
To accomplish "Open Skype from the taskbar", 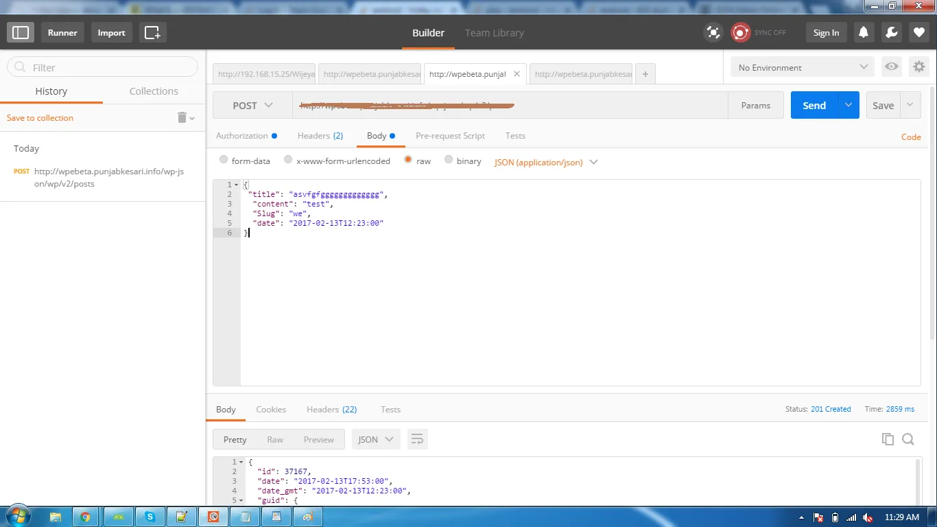I will coord(150,517).
